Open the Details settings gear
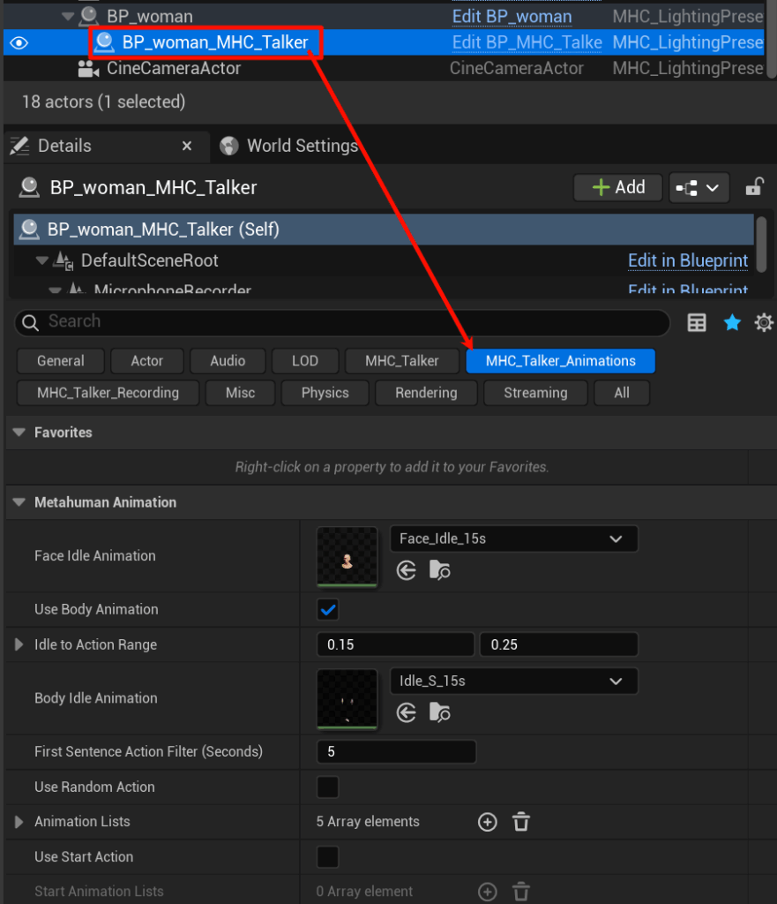 (x=764, y=323)
